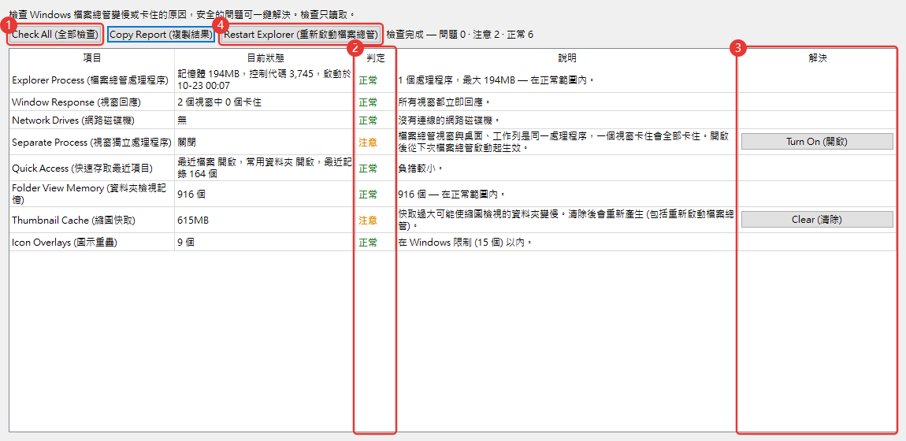
Task: Click the 注意 verdict for Thumbnail Cache
Action: pyautogui.click(x=368, y=220)
